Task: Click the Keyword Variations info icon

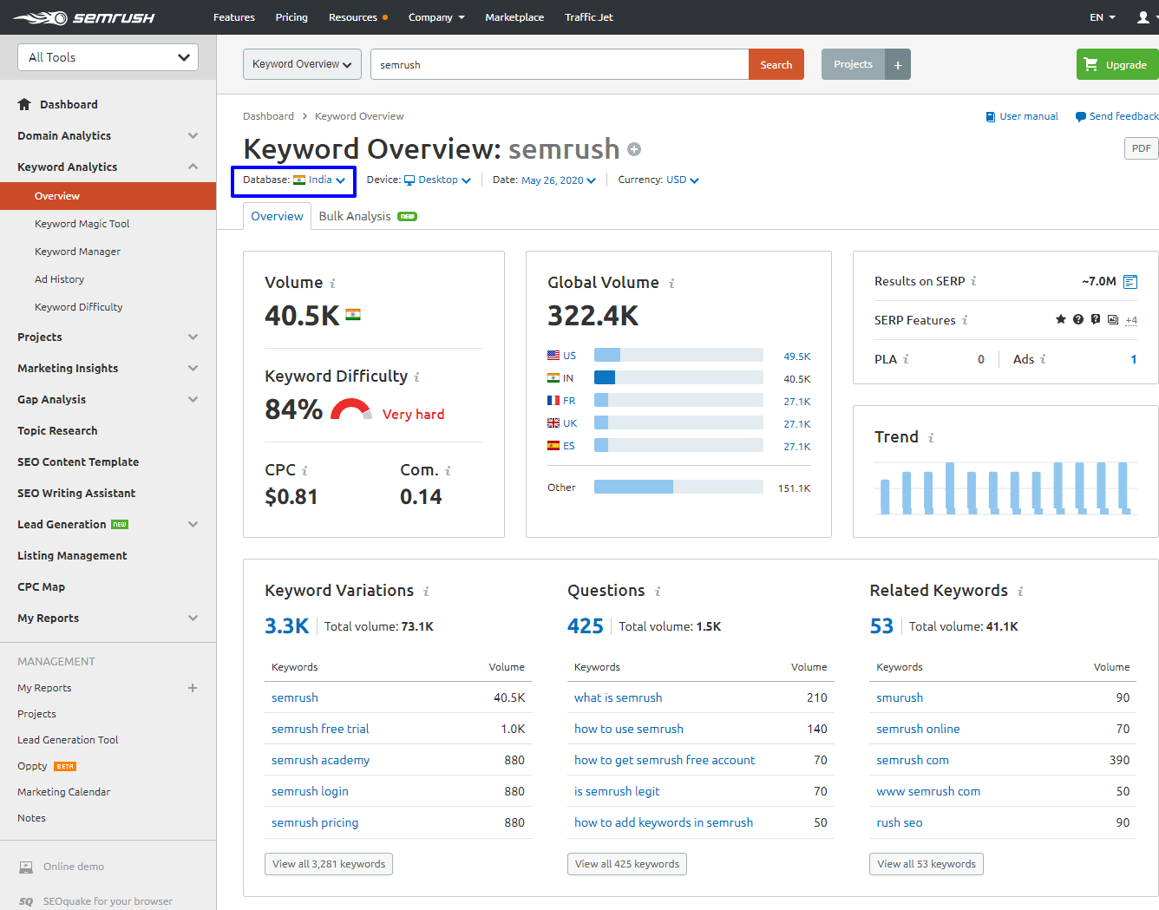Action: [x=426, y=592]
